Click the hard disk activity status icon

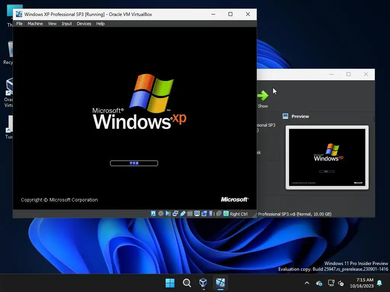coord(153,214)
